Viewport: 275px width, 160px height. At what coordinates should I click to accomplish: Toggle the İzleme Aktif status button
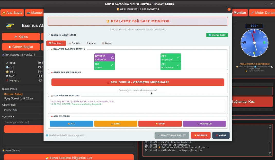pyautogui.click(x=217, y=35)
